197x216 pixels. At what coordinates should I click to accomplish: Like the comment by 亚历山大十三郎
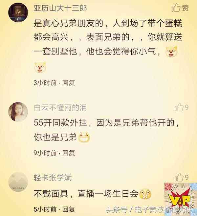pyautogui.click(x=180, y=8)
